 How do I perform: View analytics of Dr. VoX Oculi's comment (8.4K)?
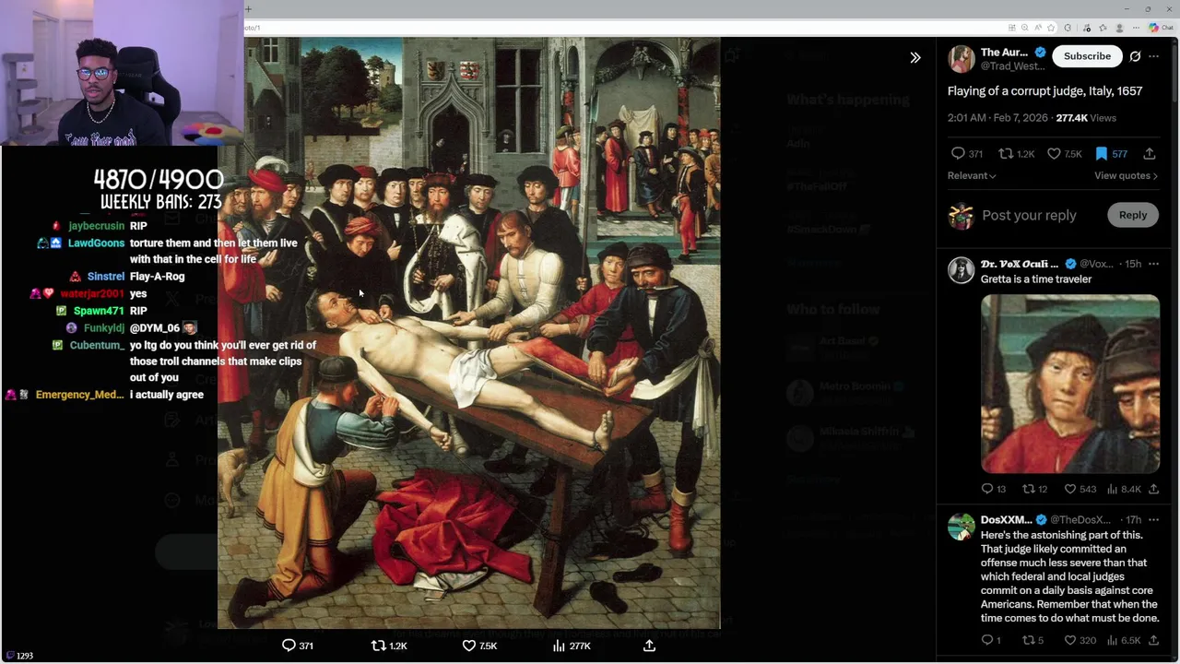pos(1112,489)
